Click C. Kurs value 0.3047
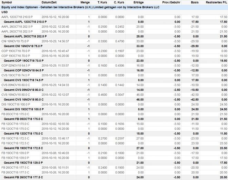 (120, 95)
